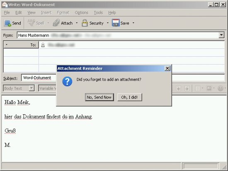
Task: Open the Options menu
Action: [81, 13]
